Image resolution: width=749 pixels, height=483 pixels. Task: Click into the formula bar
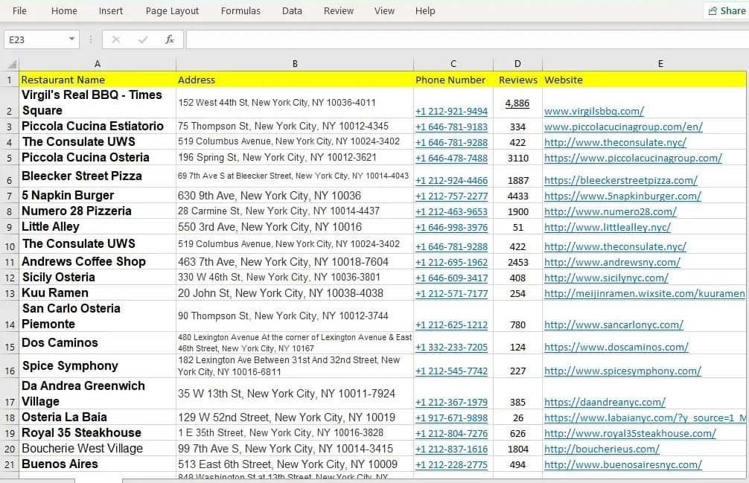467,39
